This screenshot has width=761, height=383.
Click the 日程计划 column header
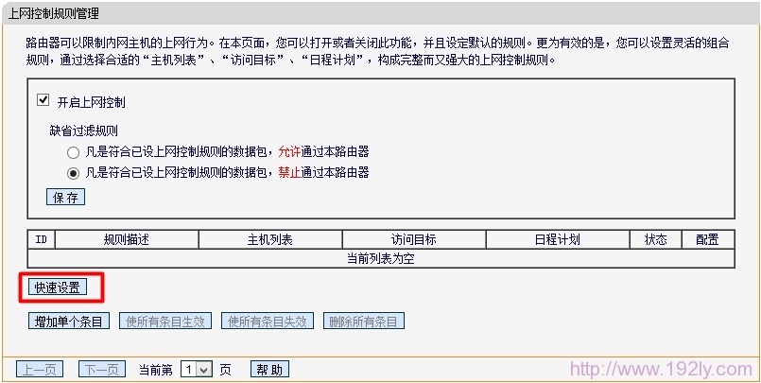[558, 239]
